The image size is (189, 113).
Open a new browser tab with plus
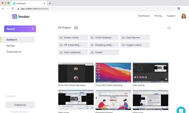pyautogui.click(x=50, y=3)
